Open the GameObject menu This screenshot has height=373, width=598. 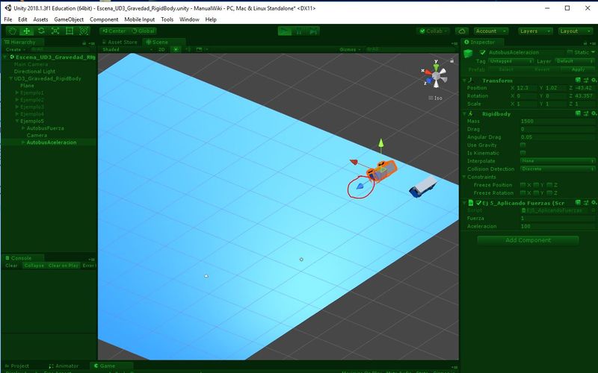[x=69, y=19]
